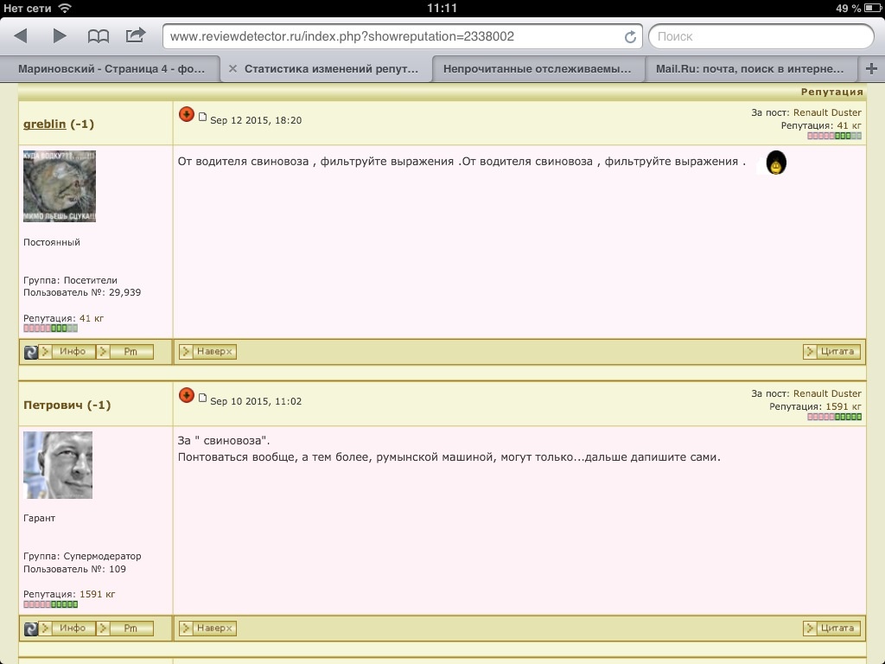Tap the share icon in toolbar
Viewport: 885px width, 664px height.
coord(136,35)
